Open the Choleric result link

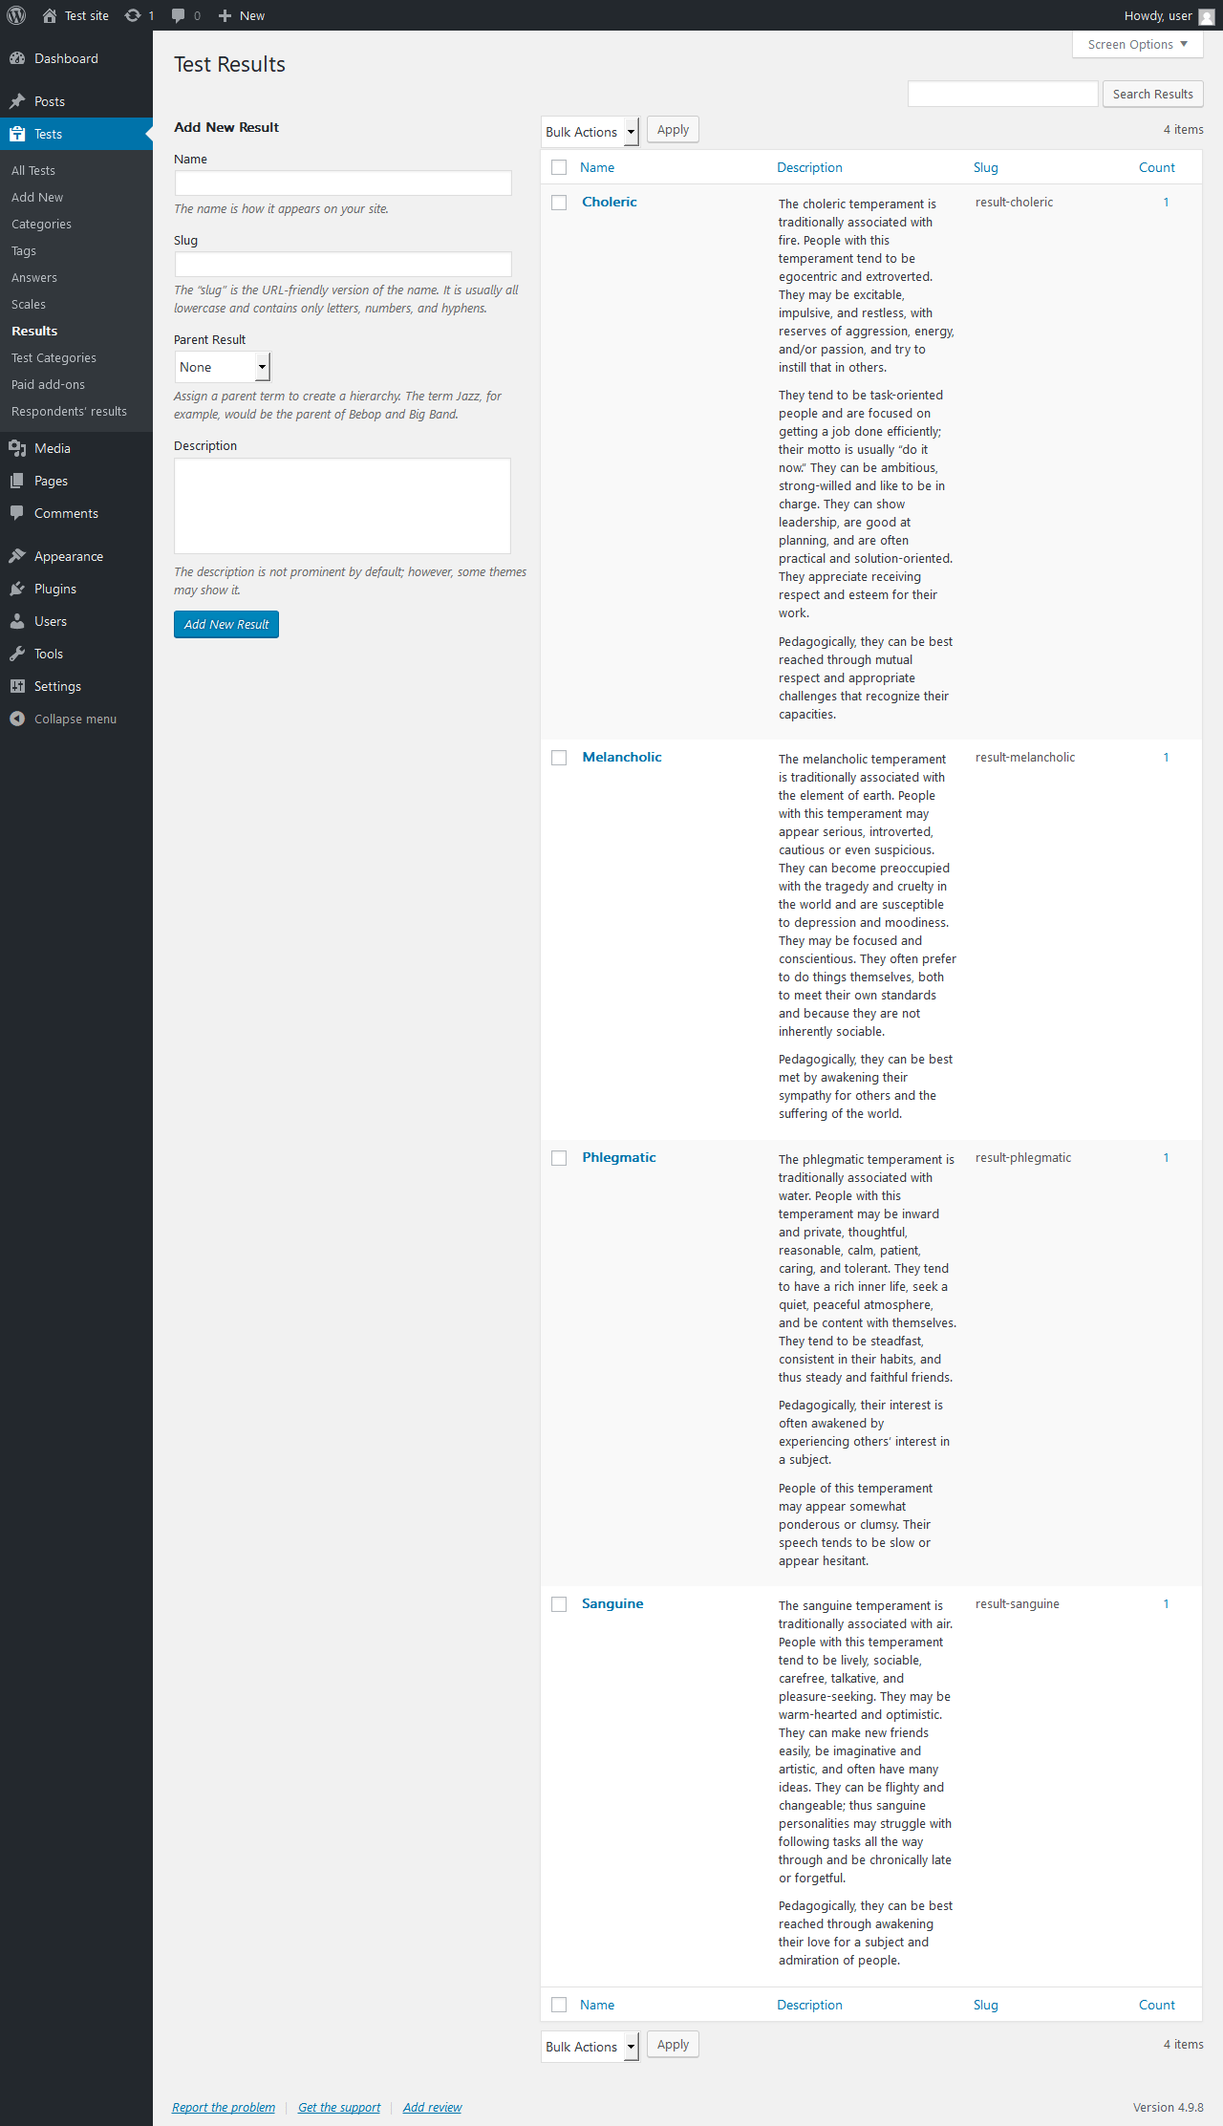pos(610,202)
